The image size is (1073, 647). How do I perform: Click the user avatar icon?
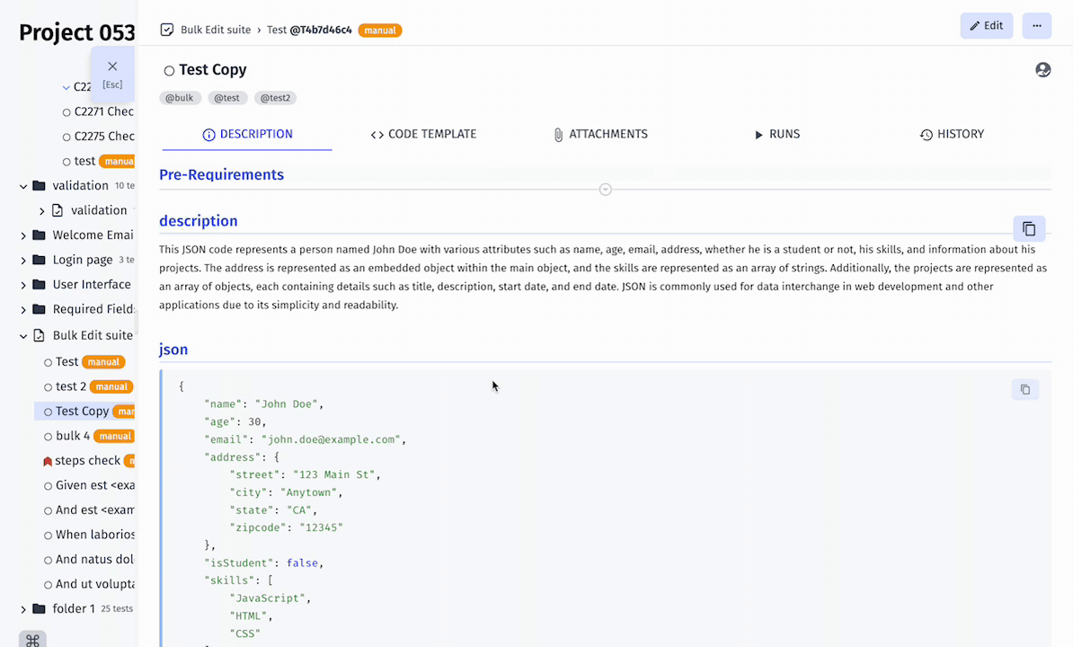pos(1042,70)
